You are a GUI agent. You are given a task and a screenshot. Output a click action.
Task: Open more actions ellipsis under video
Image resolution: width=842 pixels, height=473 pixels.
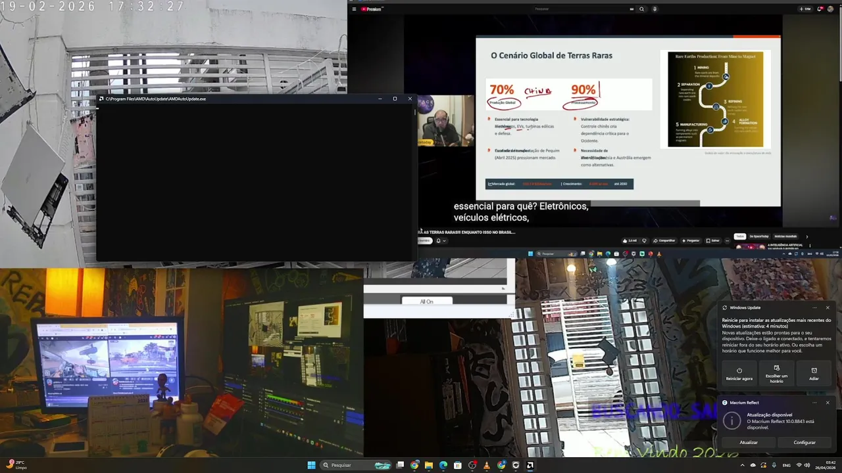[728, 240]
